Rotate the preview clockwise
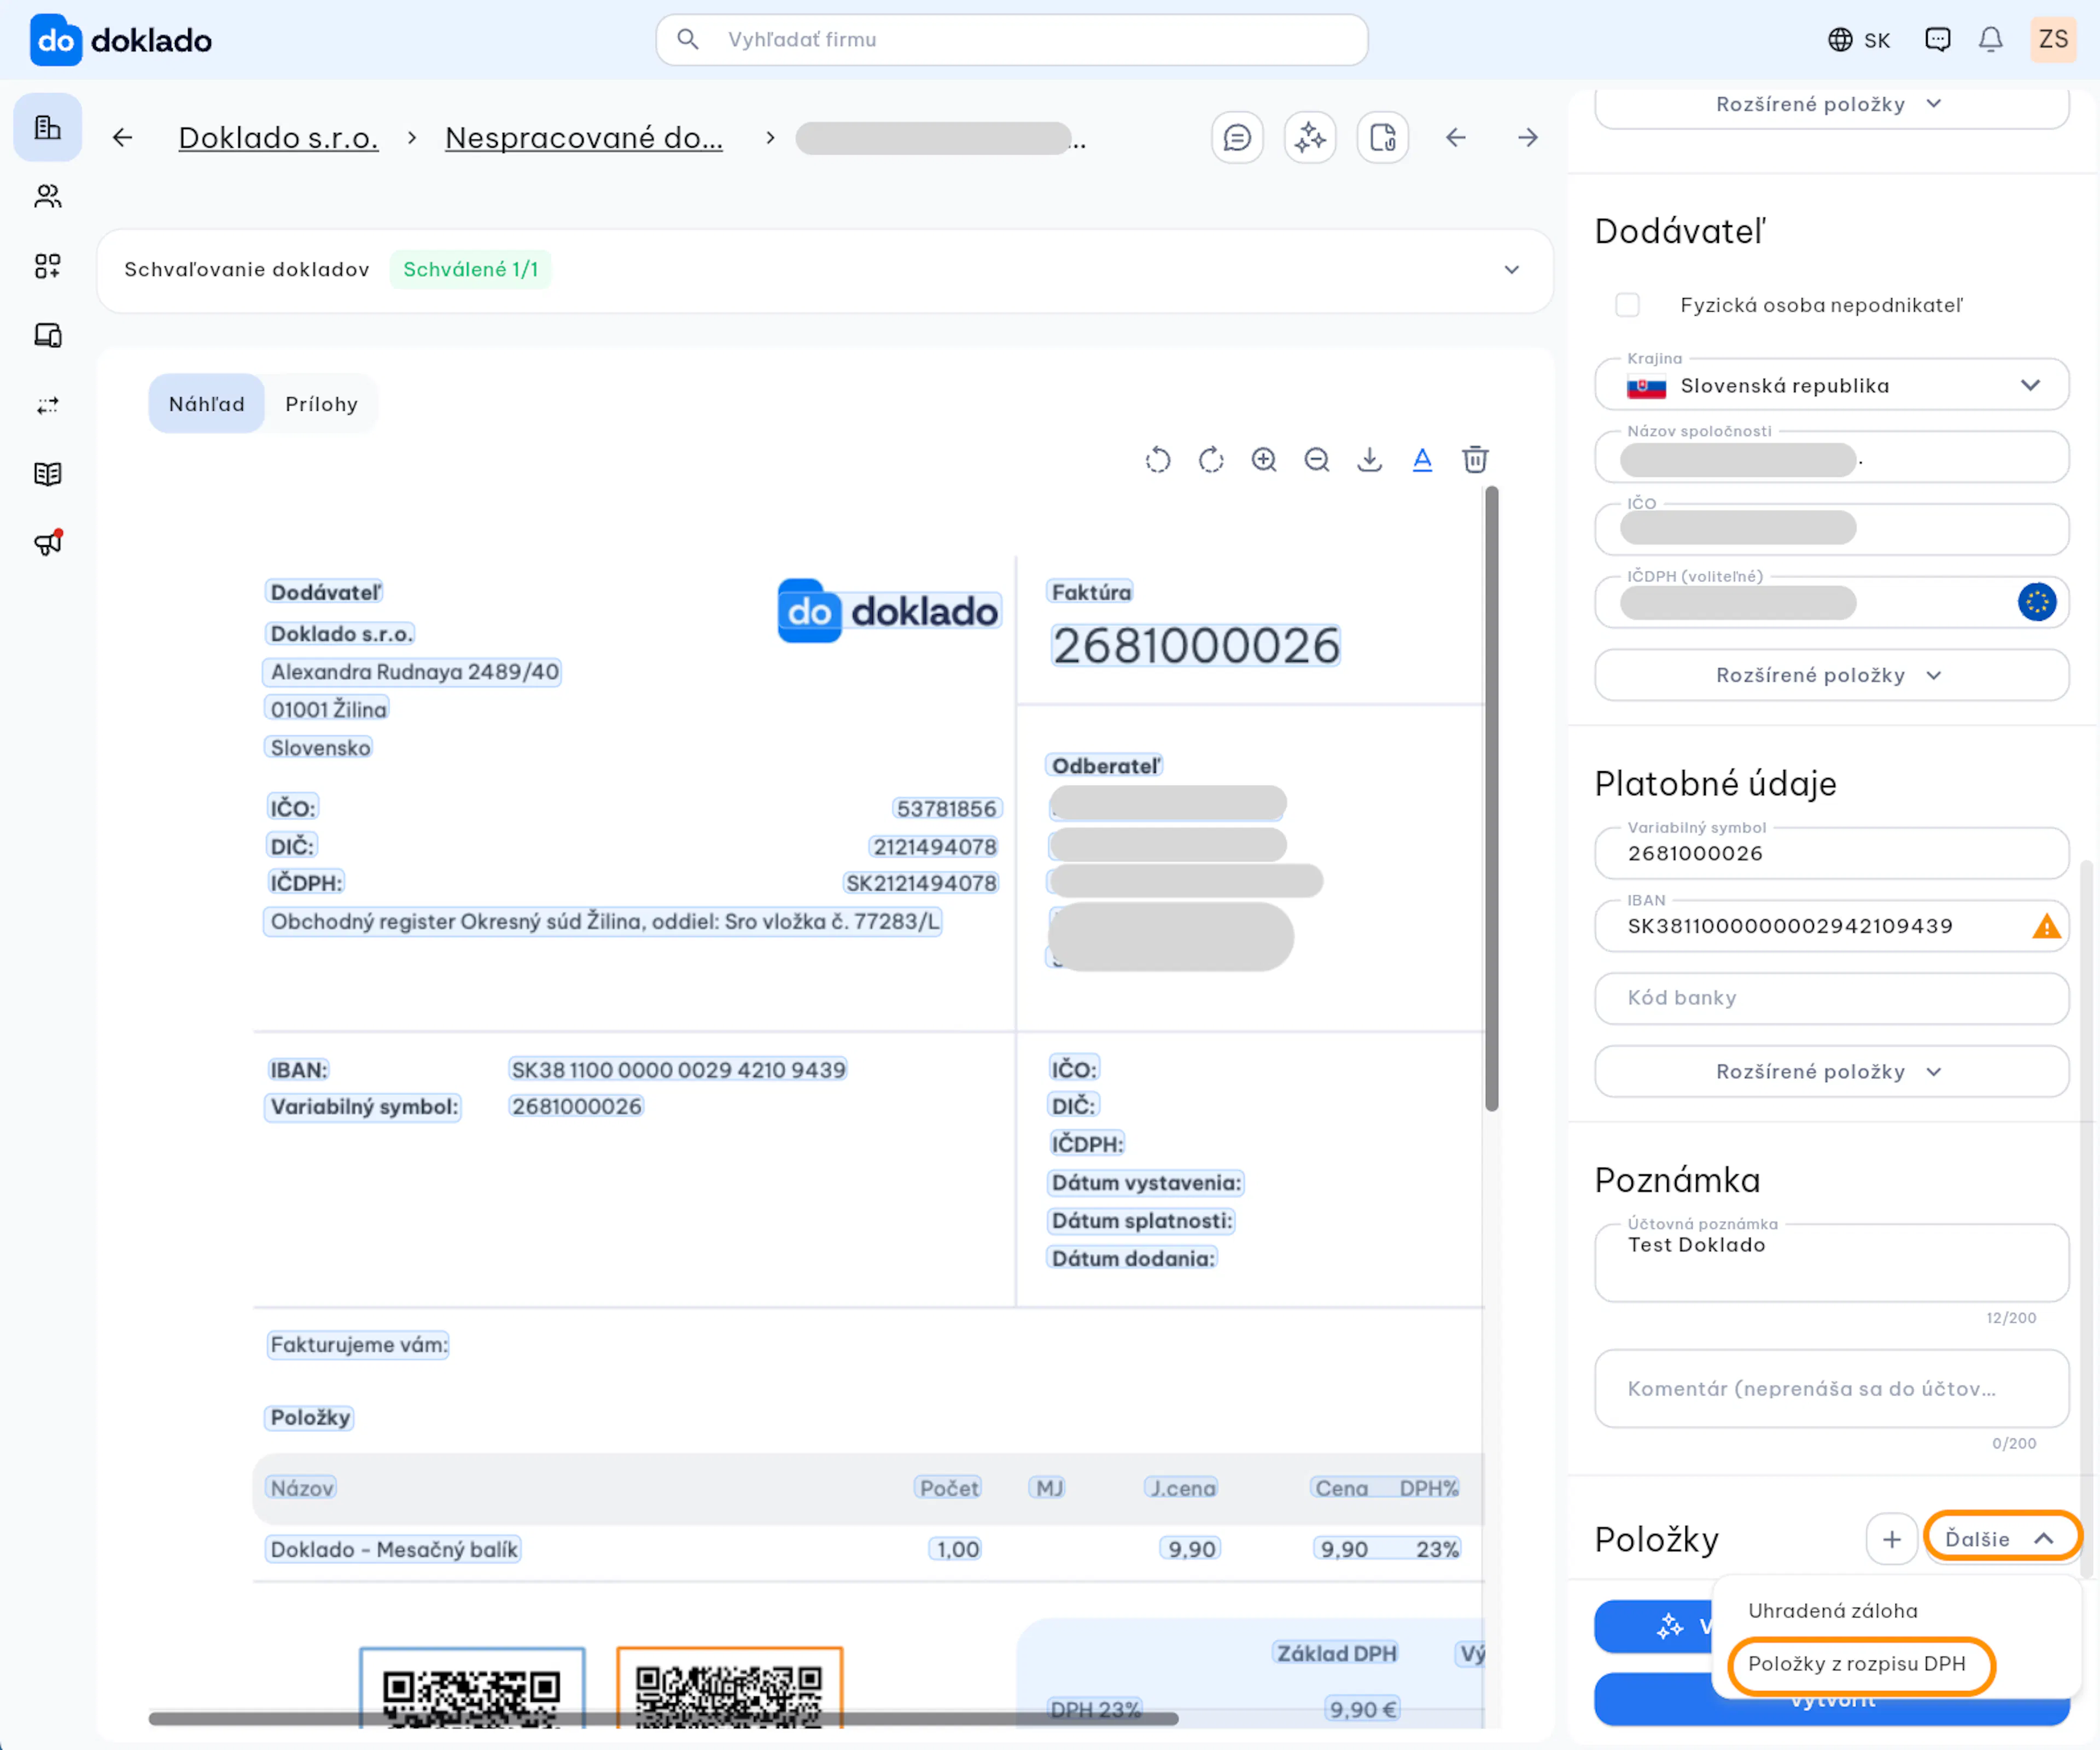Viewport: 2100px width, 1750px height. 1211,460
